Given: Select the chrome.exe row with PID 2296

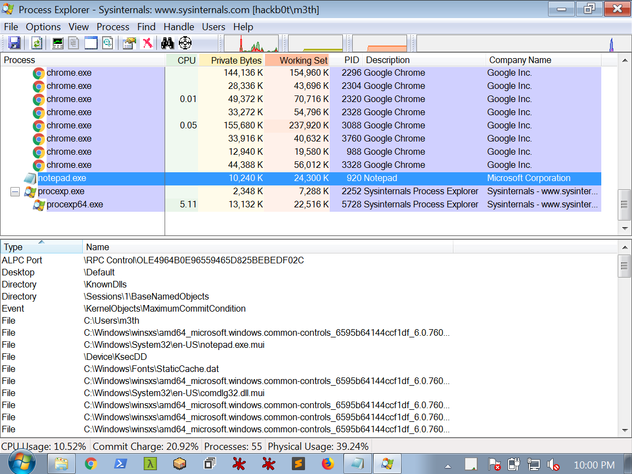Looking at the screenshot, I should [x=301, y=73].
